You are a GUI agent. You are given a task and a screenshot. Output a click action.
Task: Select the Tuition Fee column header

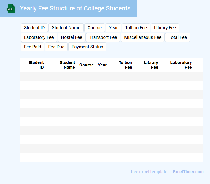(x=126, y=65)
